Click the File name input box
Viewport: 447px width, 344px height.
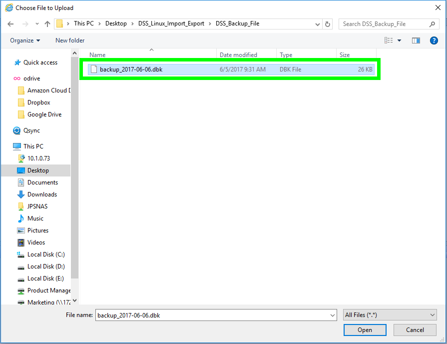pyautogui.click(x=212, y=315)
